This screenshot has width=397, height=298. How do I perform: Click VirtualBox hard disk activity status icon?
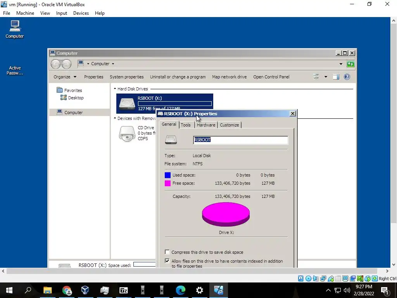click(x=300, y=279)
